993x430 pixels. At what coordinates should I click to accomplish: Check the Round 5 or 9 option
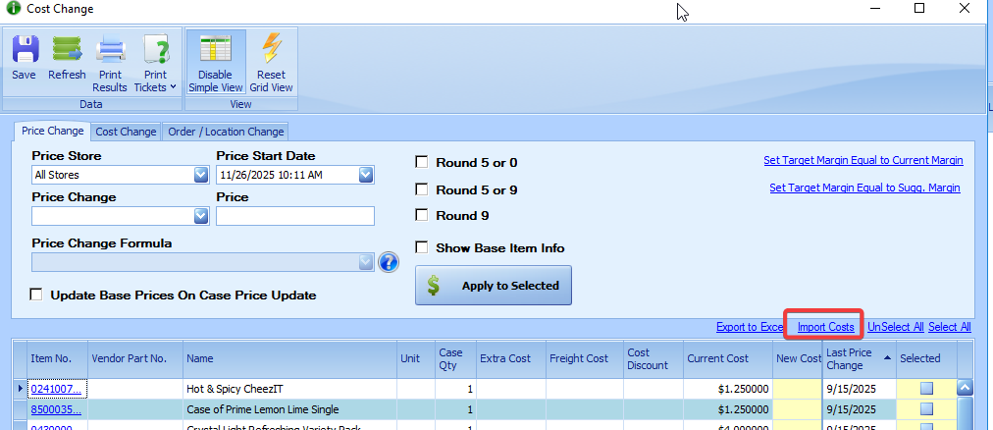click(422, 189)
